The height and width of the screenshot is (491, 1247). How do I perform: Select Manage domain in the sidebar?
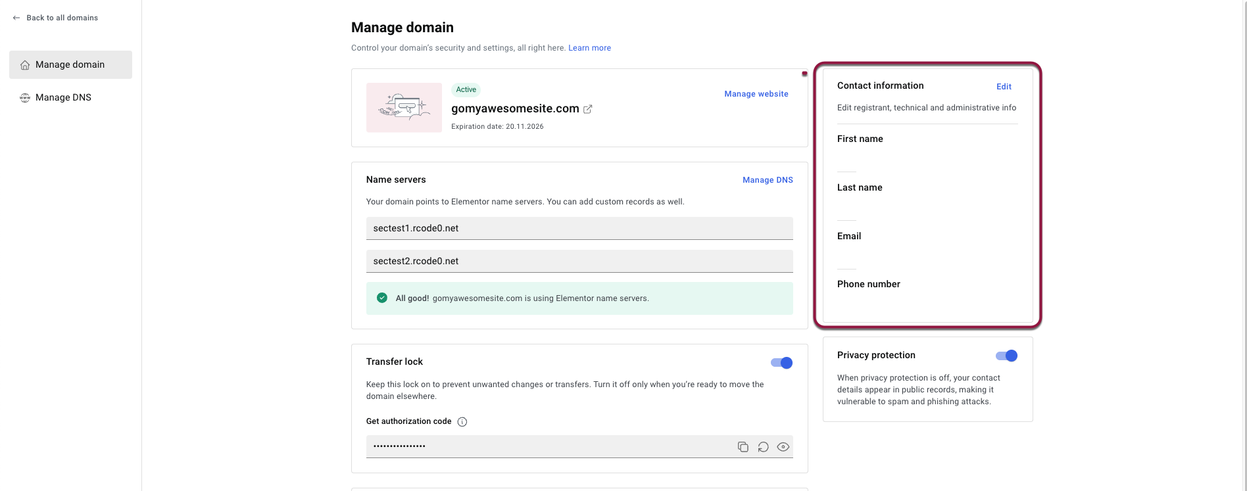[70, 65]
